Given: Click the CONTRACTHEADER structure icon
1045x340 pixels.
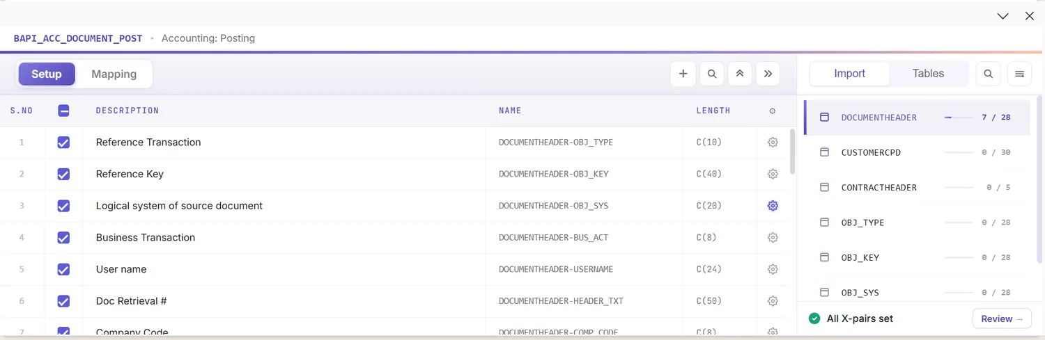Looking at the screenshot, I should pos(824,187).
